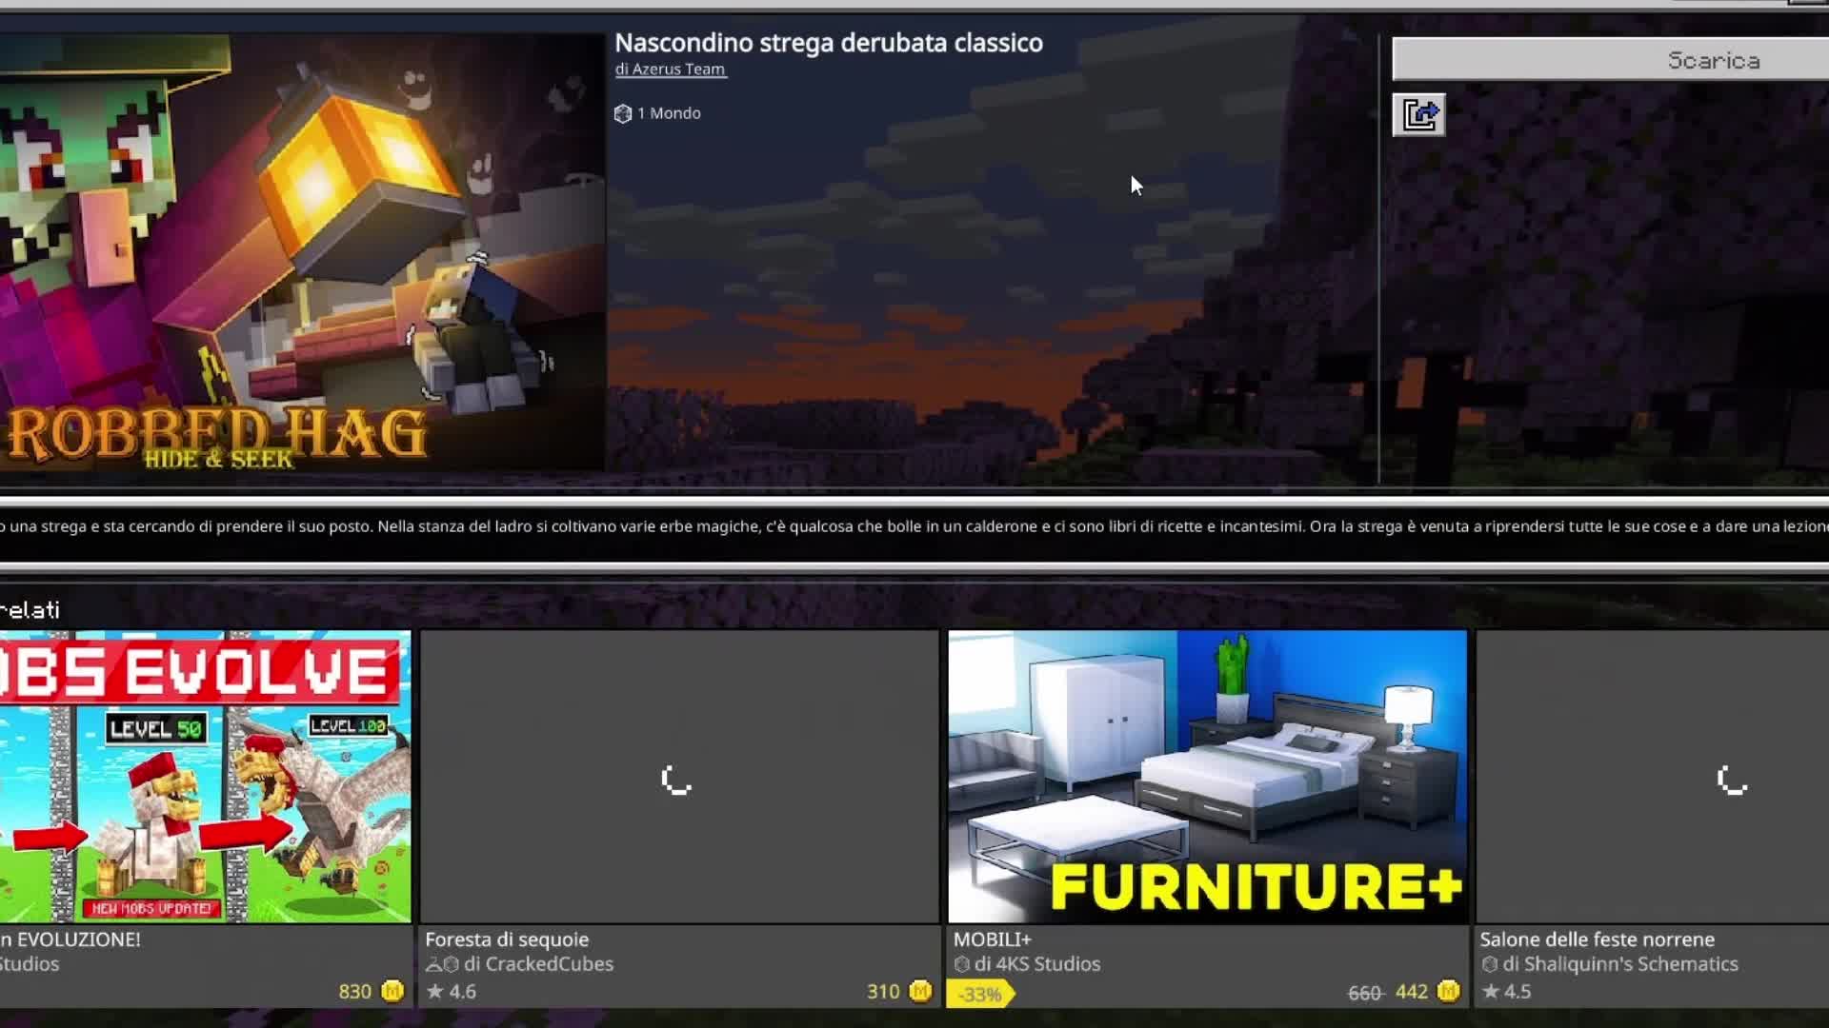Click the pack type icon beside CrackedCubes

(x=442, y=964)
